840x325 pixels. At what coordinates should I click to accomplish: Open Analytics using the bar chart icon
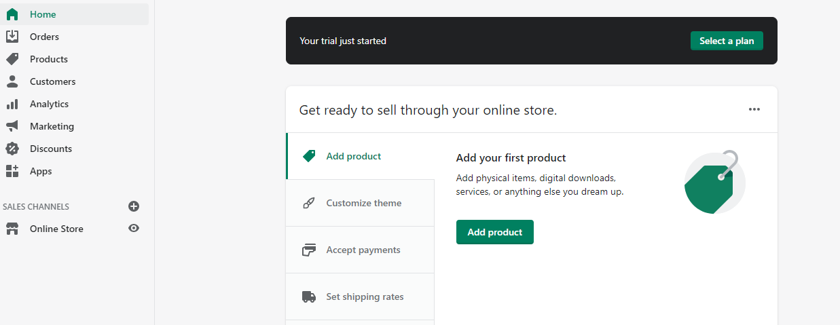click(x=12, y=104)
